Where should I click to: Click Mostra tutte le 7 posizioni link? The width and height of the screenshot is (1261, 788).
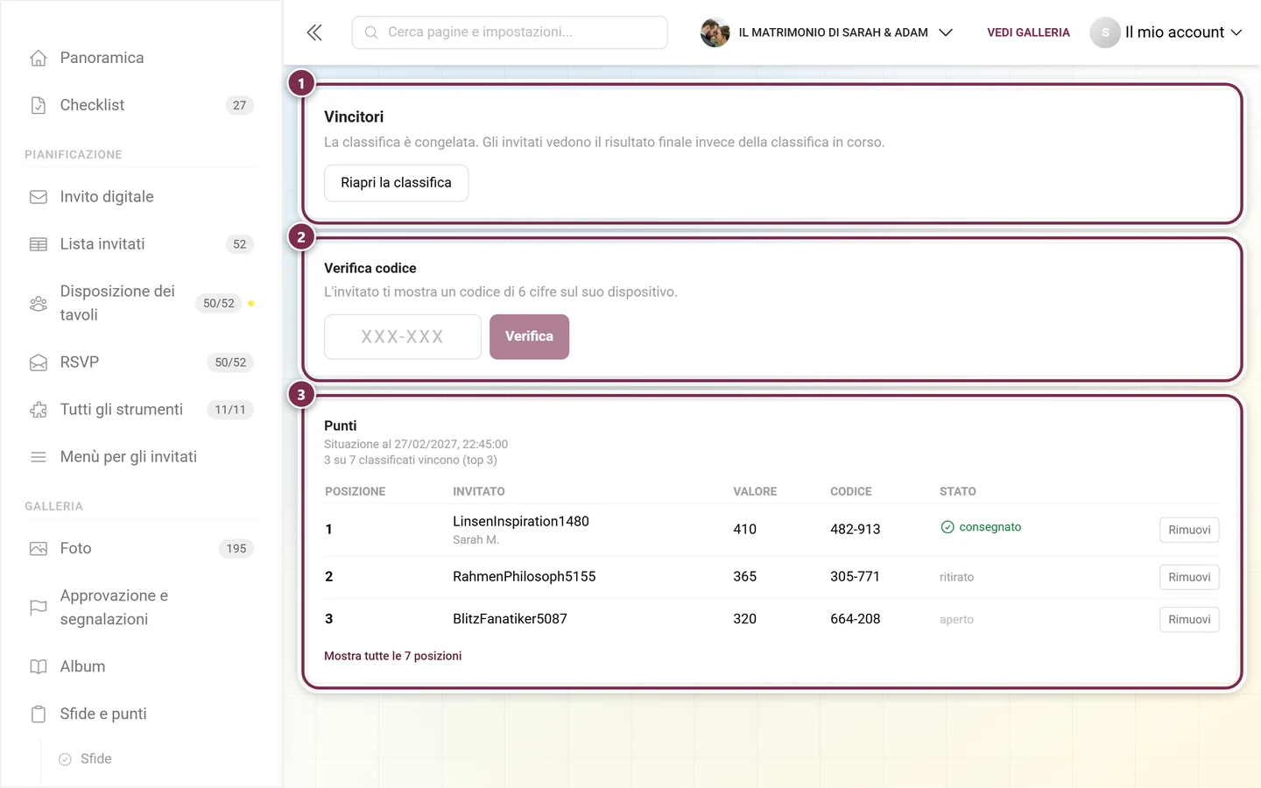(x=392, y=656)
